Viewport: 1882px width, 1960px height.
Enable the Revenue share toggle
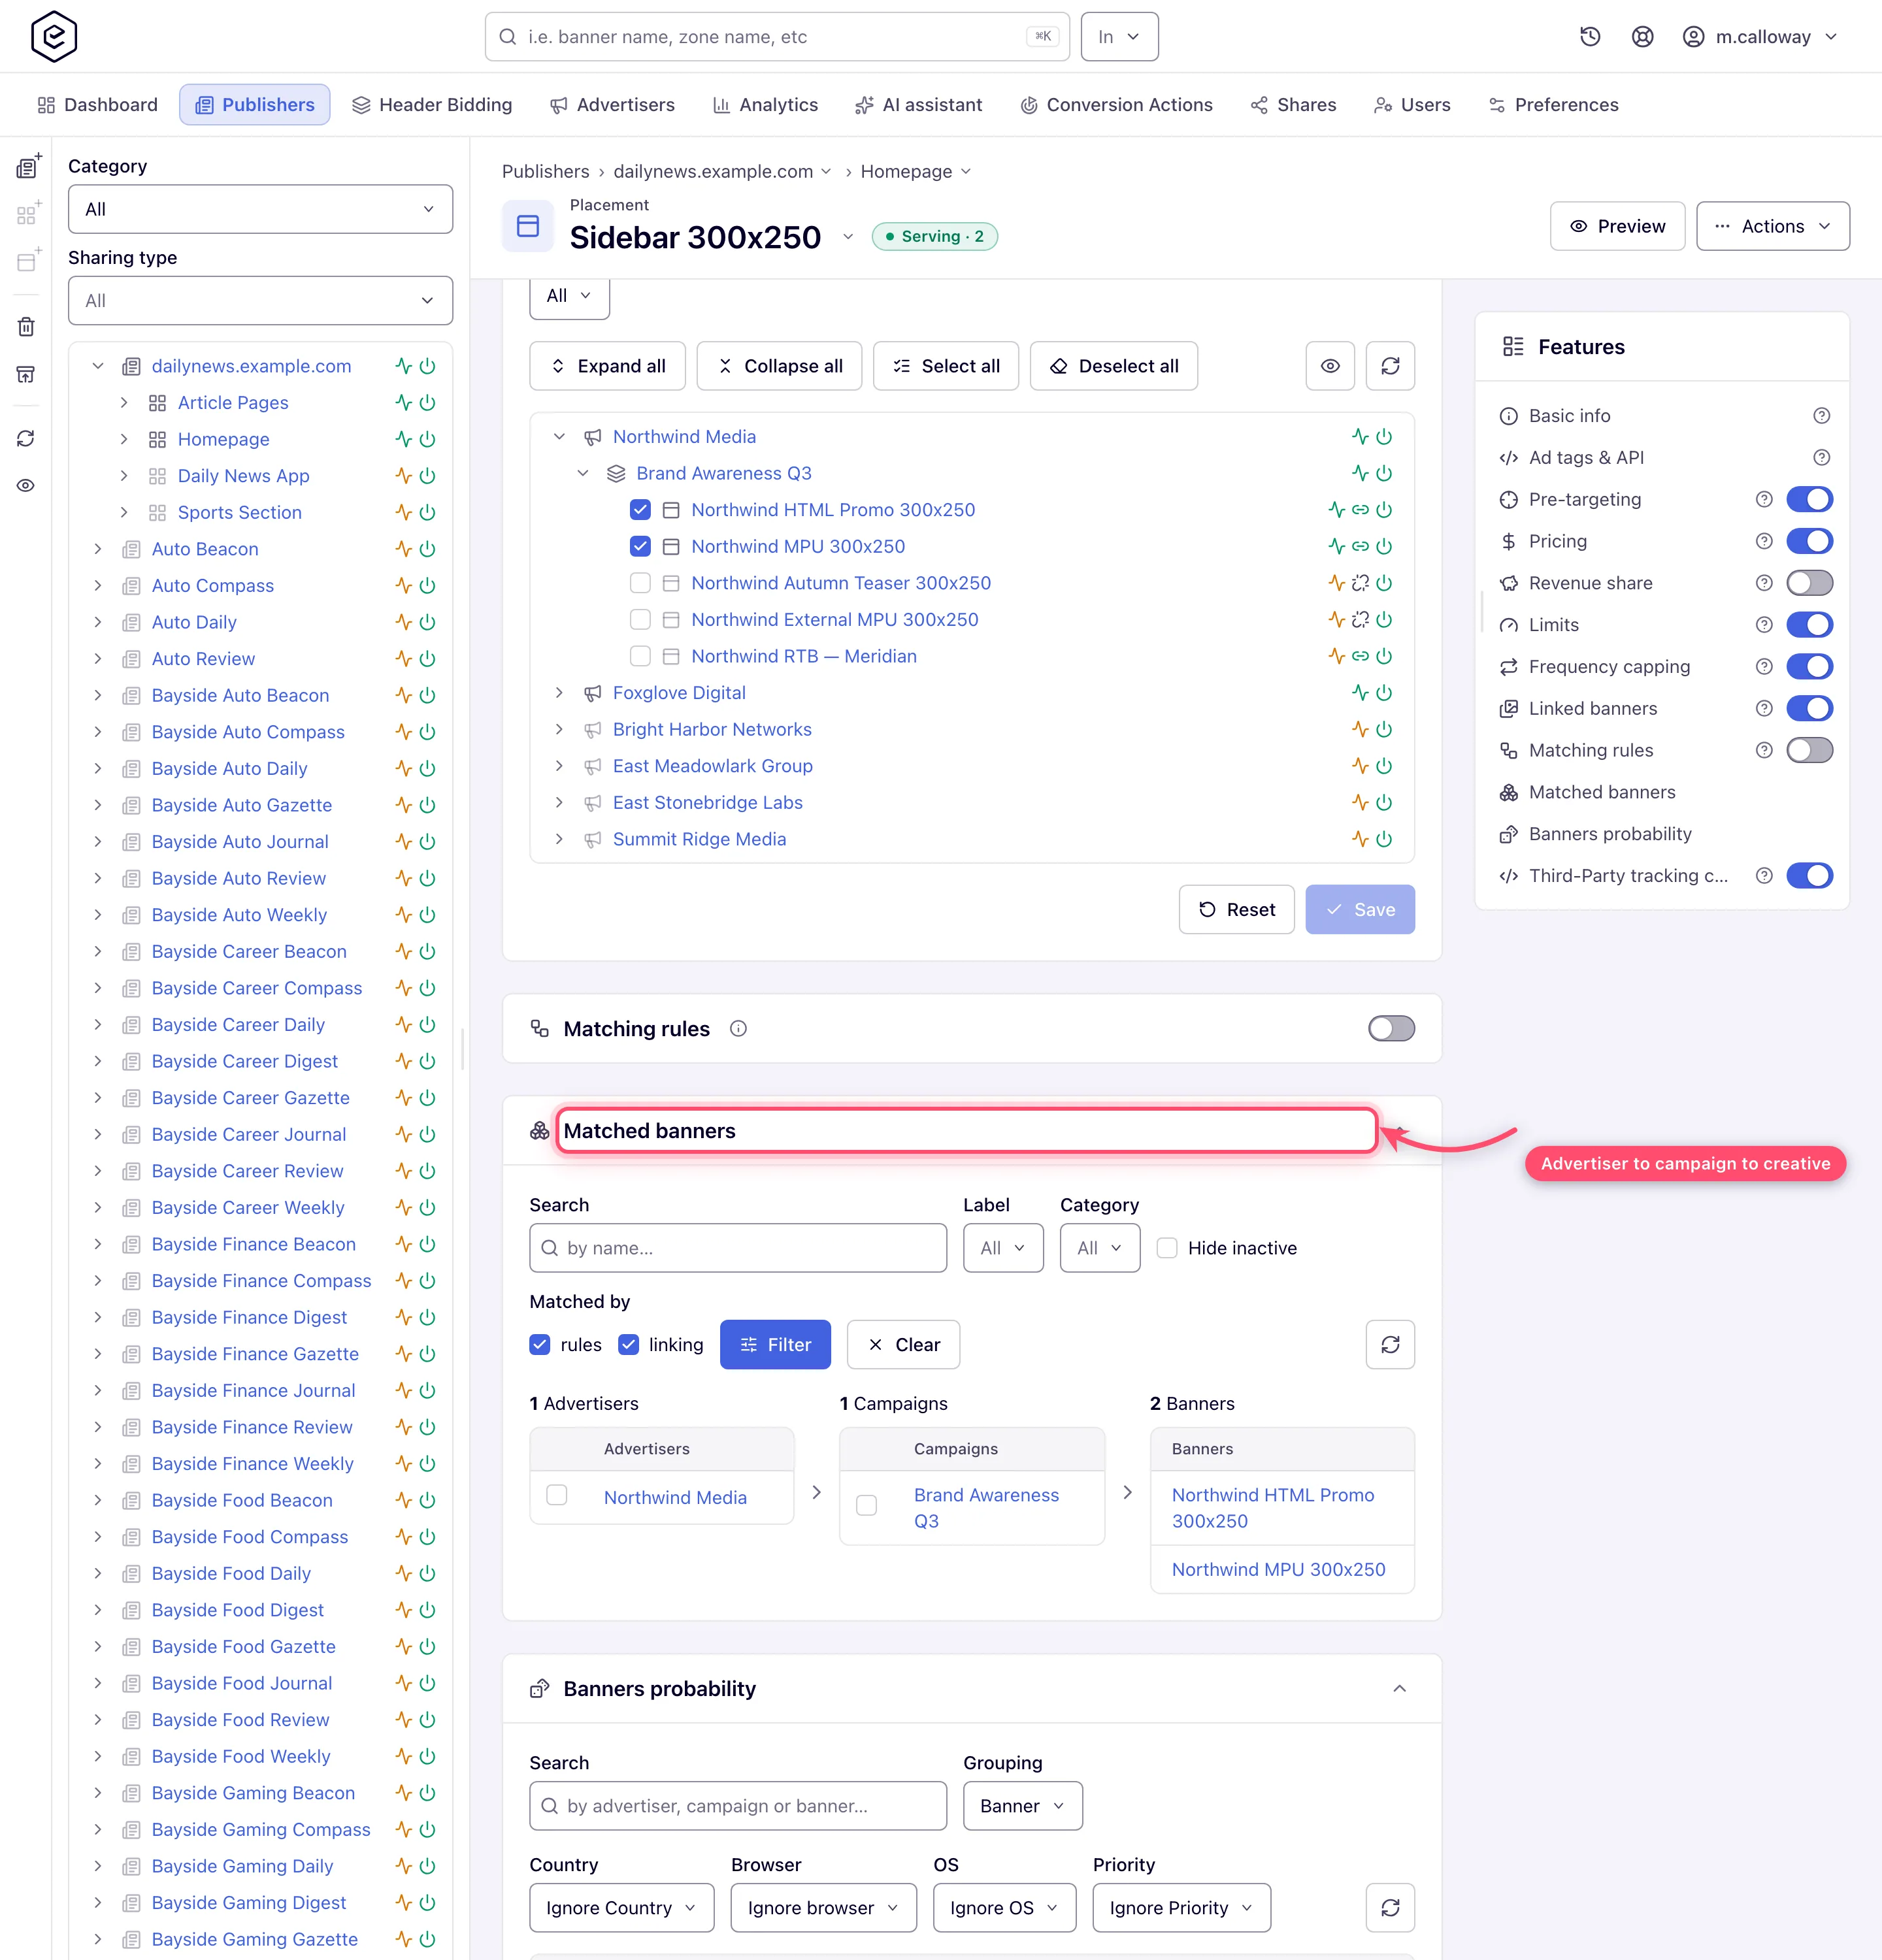[x=1809, y=583]
